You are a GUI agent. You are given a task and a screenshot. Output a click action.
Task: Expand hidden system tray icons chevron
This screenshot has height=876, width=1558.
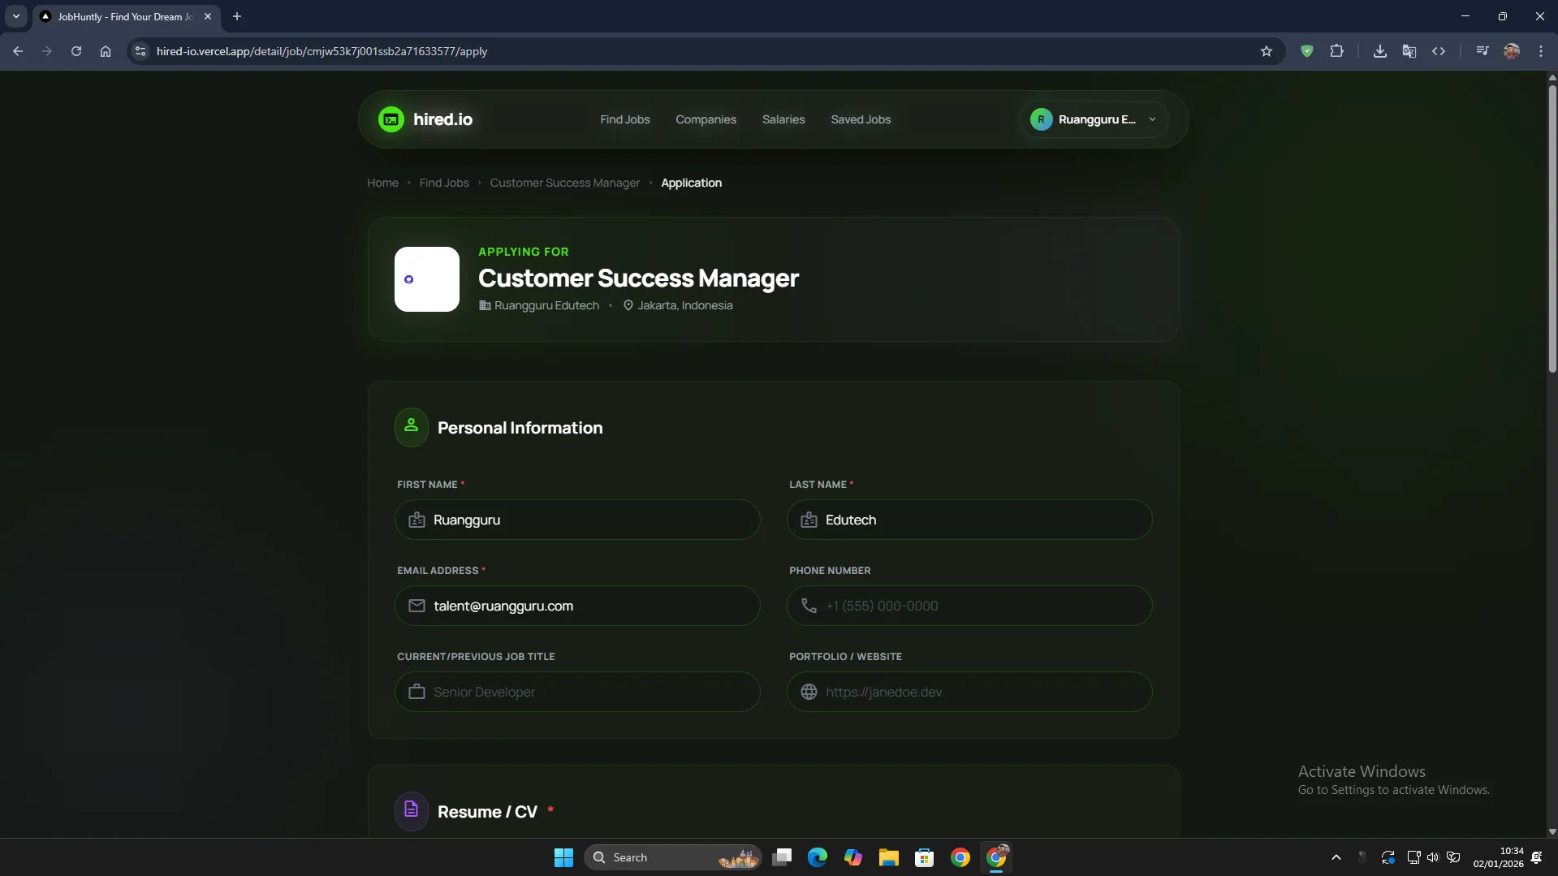click(x=1336, y=857)
